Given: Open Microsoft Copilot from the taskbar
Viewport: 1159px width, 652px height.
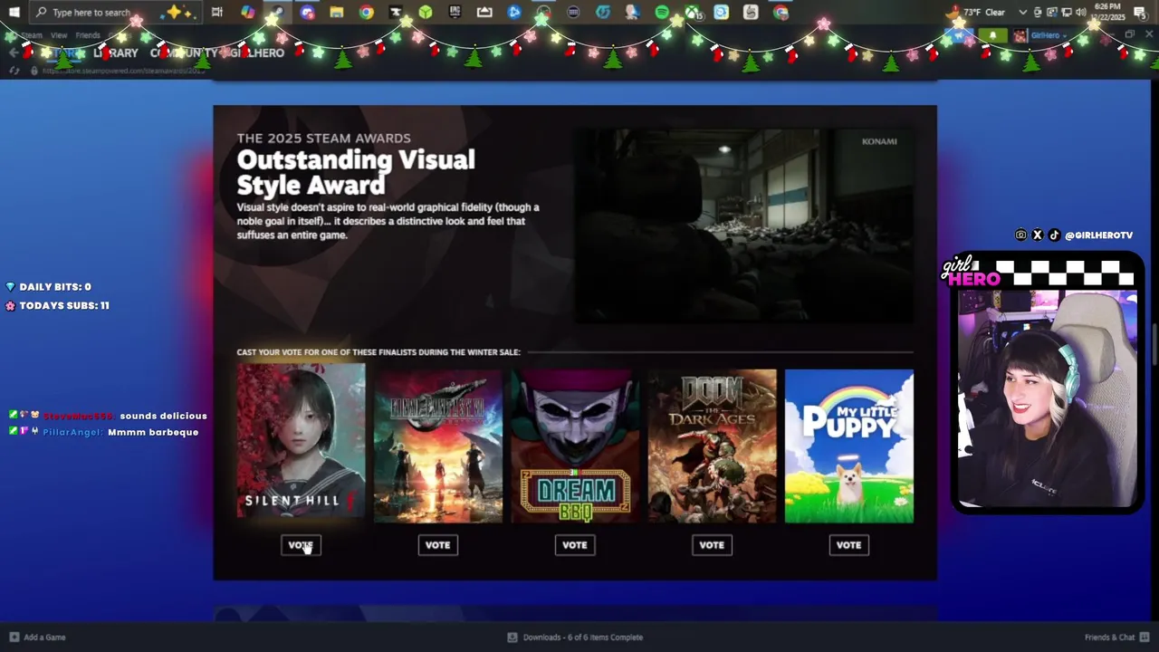Looking at the screenshot, I should (x=247, y=12).
